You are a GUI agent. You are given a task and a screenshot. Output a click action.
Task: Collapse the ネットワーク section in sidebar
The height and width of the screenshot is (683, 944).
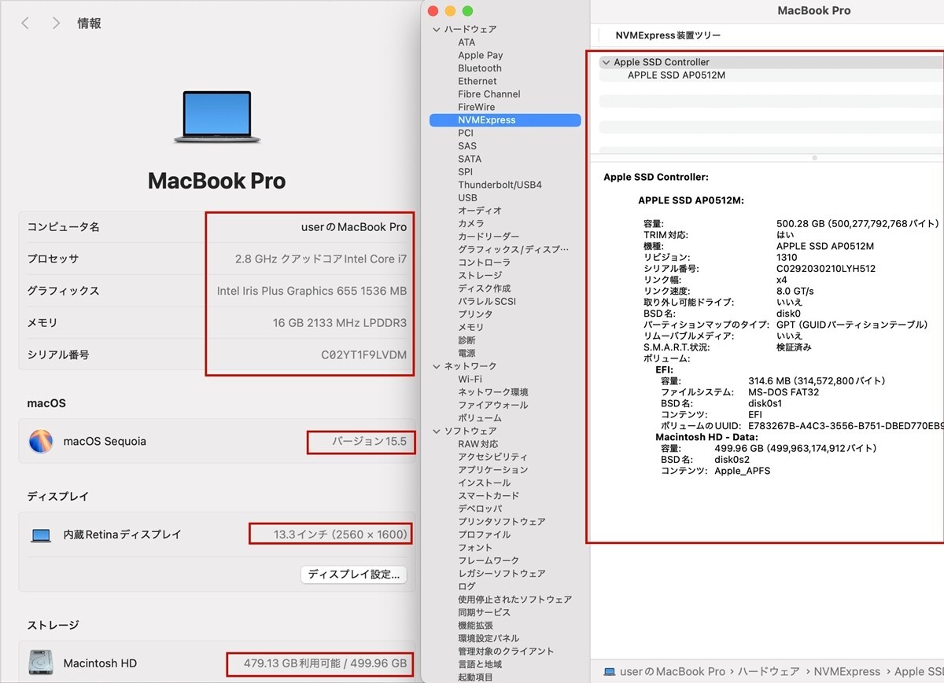coord(437,366)
